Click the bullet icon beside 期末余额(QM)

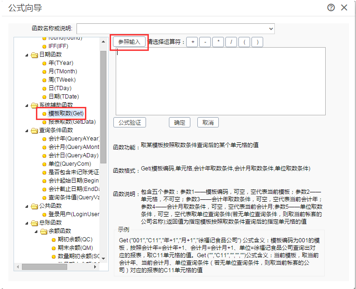click(x=54, y=248)
